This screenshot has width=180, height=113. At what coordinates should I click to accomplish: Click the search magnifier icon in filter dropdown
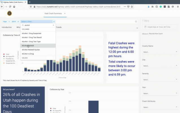pos(23,25)
